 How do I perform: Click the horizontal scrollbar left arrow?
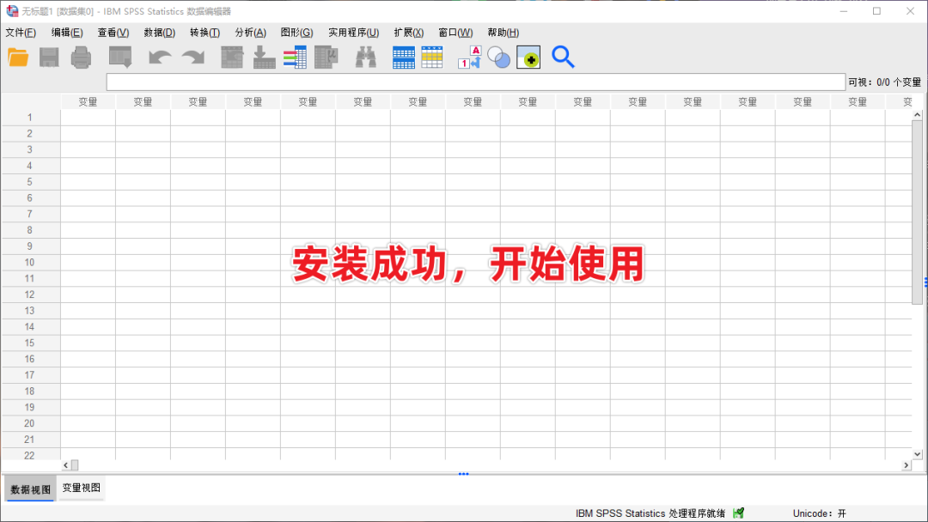[65, 465]
